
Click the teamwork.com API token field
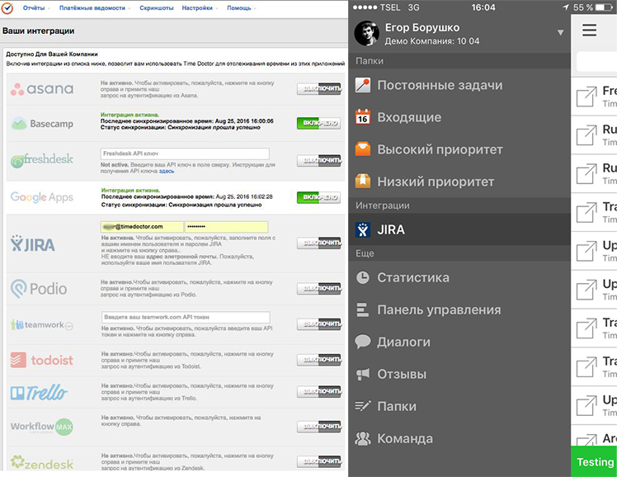186,317
